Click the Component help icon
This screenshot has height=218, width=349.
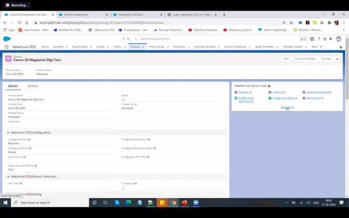coord(136,184)
